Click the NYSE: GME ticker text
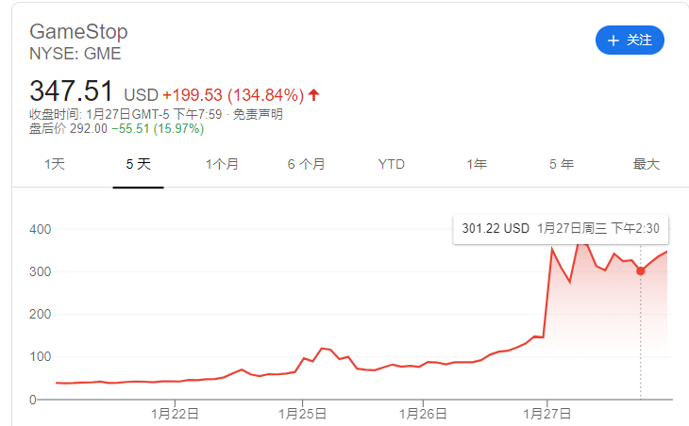 (76, 55)
